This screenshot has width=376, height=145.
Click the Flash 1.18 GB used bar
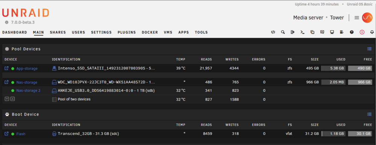coord(333,134)
